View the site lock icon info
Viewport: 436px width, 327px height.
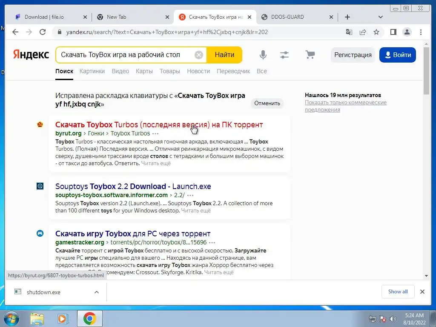(x=59, y=32)
